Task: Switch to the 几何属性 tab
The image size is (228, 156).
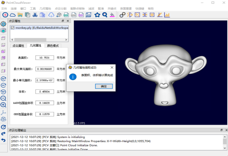Action: click(x=35, y=45)
